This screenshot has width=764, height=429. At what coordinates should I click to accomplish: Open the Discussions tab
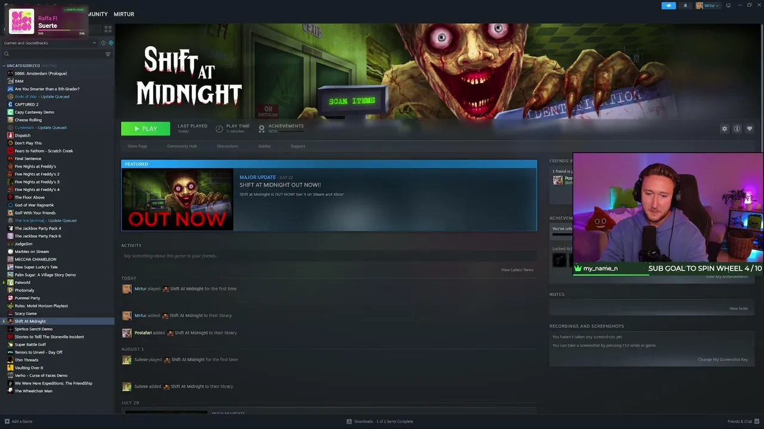click(227, 146)
